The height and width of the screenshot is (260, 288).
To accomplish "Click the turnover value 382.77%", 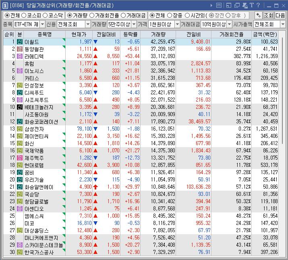I will (x=242, y=56).
